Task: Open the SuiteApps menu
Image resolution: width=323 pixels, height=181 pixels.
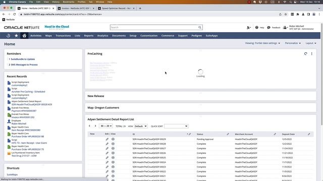Action: coord(211,36)
